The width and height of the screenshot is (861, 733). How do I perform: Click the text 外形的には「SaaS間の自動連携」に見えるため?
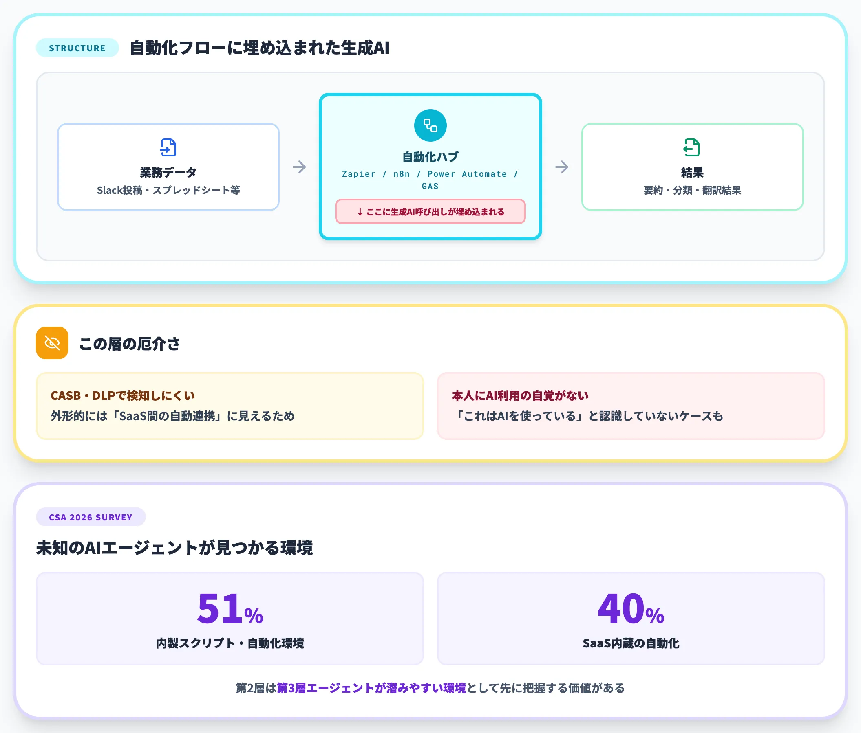click(x=172, y=416)
